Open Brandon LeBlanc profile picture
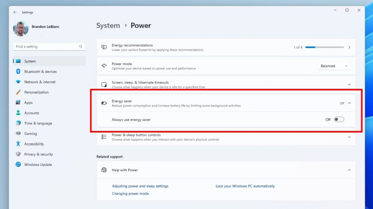 (21, 28)
